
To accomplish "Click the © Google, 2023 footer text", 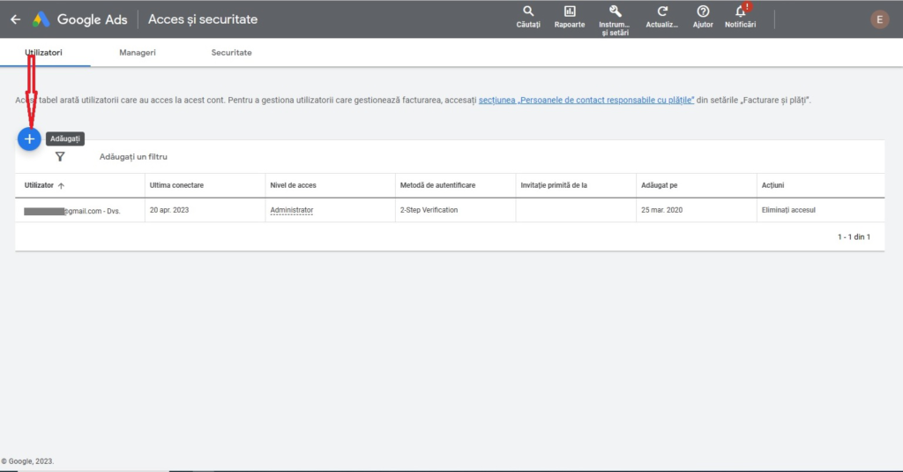I will 27,461.
